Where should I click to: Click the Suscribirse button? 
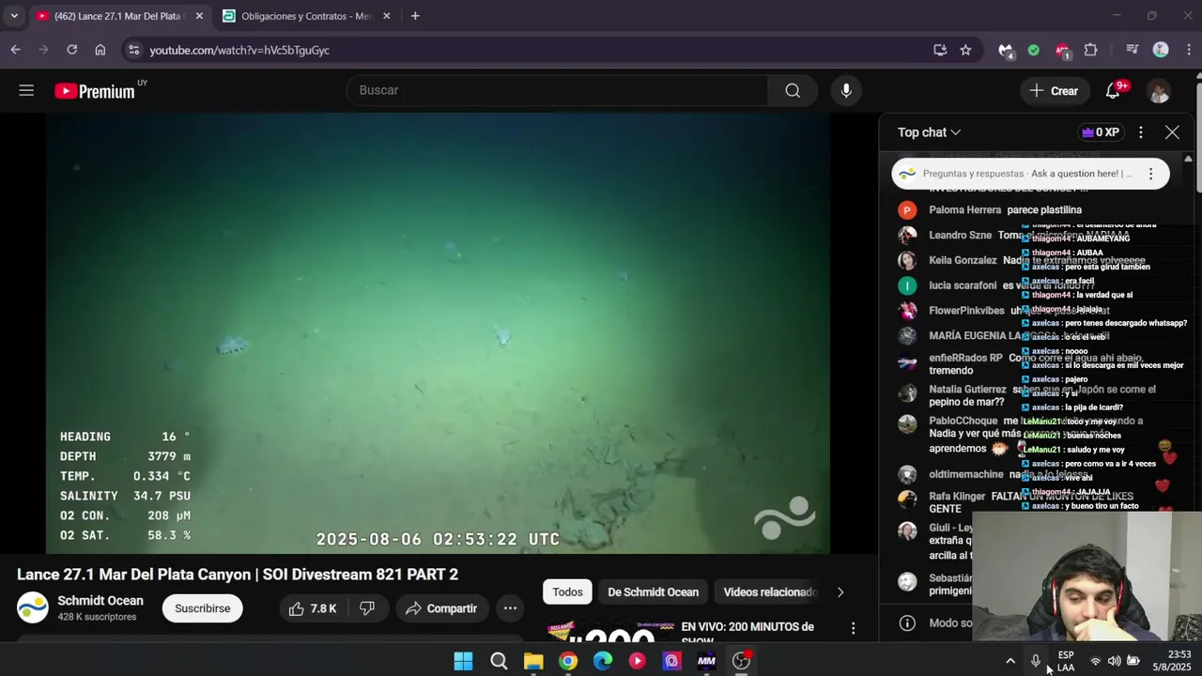point(202,608)
